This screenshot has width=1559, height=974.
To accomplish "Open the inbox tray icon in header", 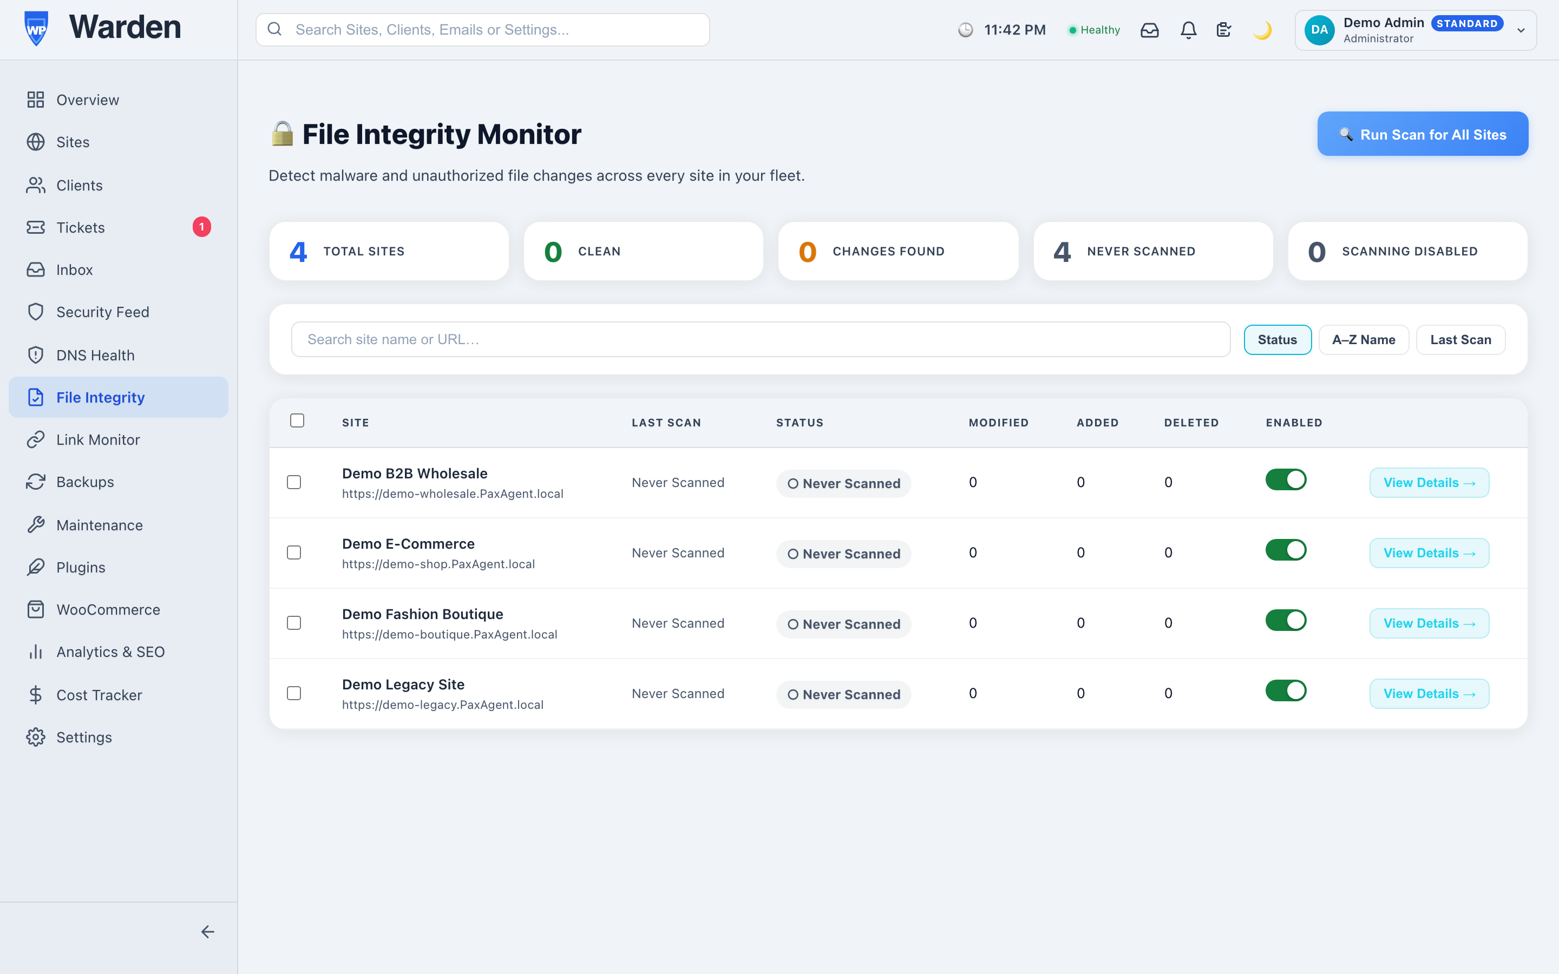I will point(1149,30).
